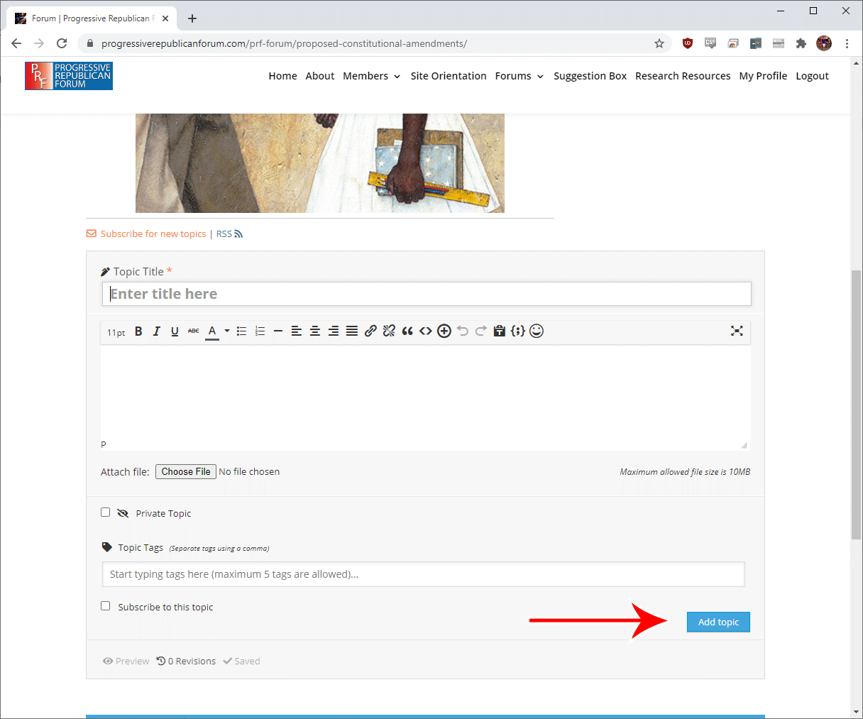Align text to center in the editor
The height and width of the screenshot is (719, 863).
coord(315,331)
